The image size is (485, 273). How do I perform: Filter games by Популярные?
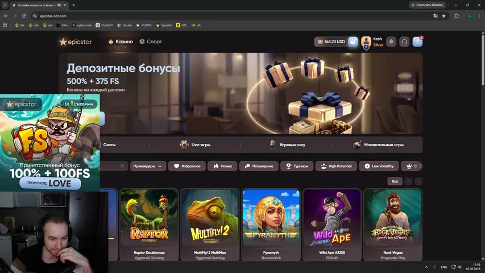[x=259, y=166]
